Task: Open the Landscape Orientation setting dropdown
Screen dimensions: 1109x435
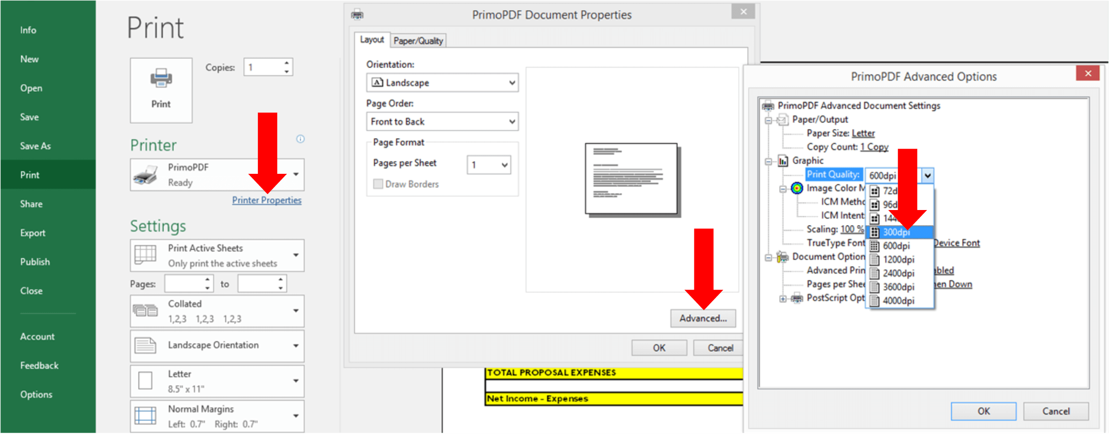Action: pyautogui.click(x=217, y=346)
